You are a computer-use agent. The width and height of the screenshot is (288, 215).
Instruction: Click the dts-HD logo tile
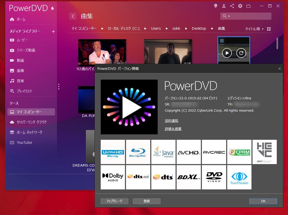[x=138, y=177]
